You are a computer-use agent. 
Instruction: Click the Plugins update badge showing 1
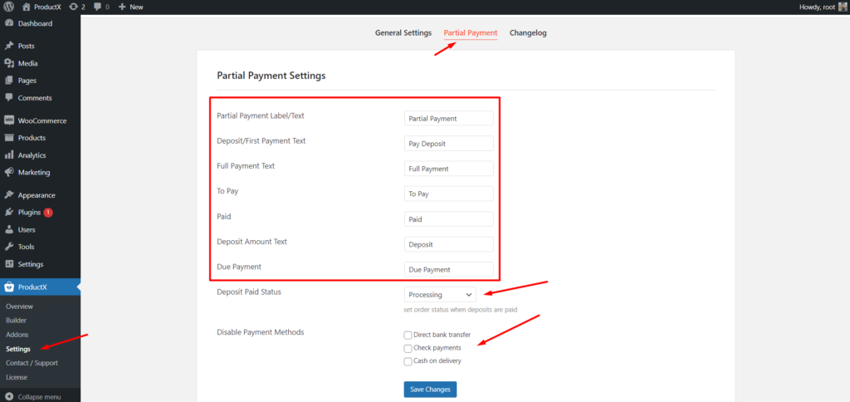(47, 212)
